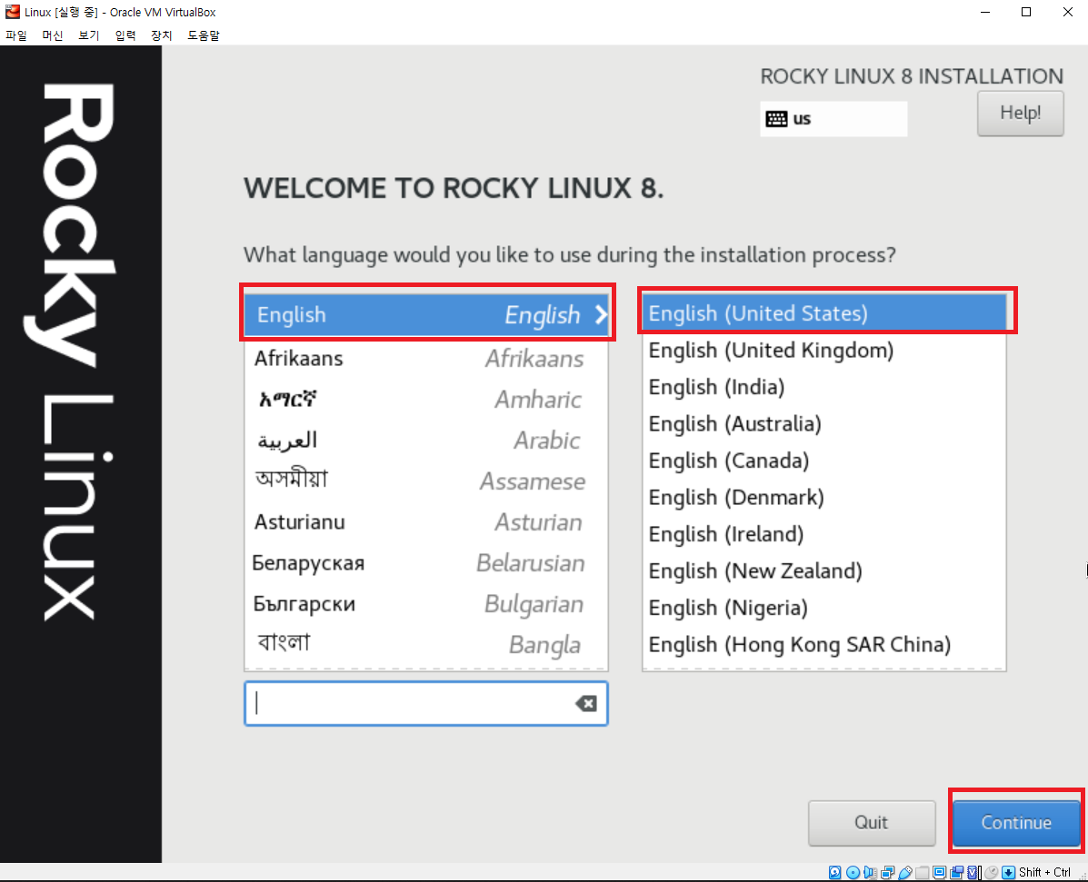Select English (Australia) locale
Image resolution: width=1088 pixels, height=882 pixels.
[824, 423]
